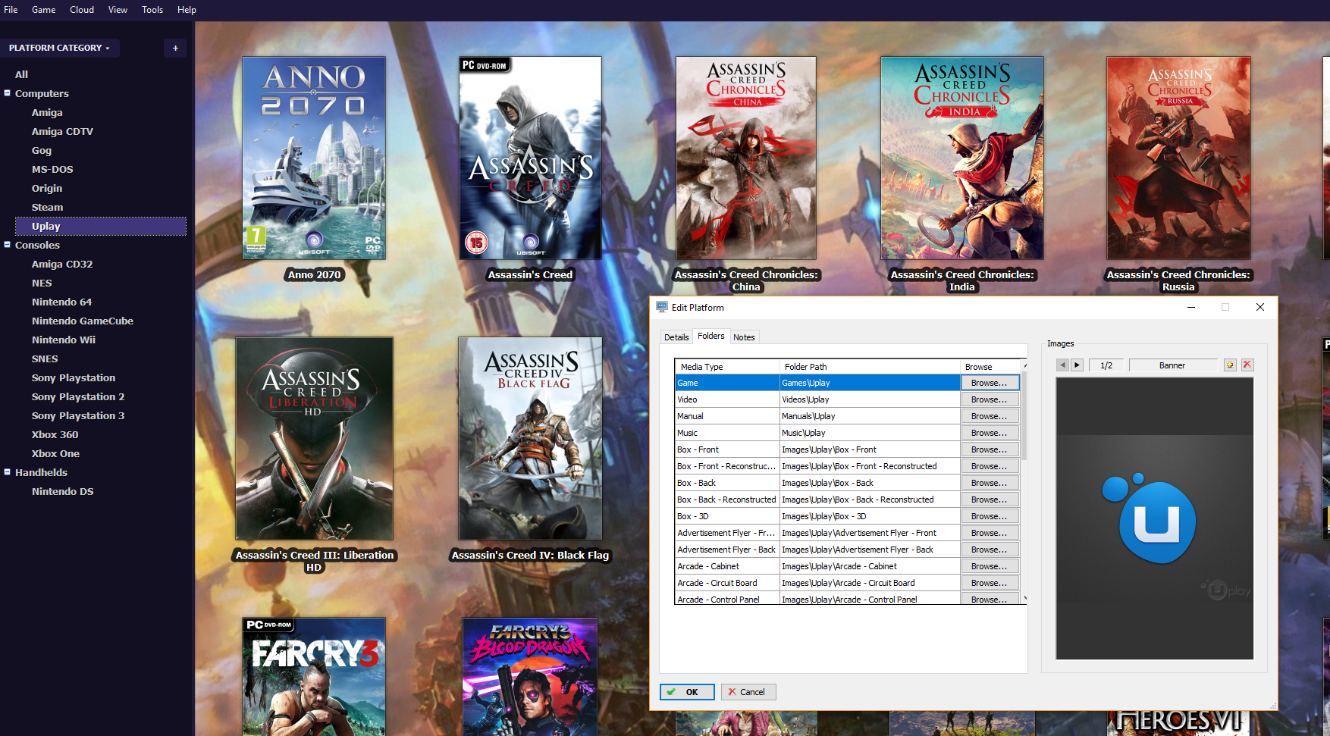
Task: Show the previous platform image
Action: (x=1062, y=365)
